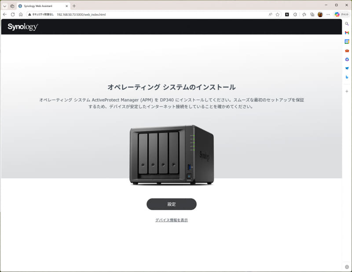Click the security warning indicator in address bar
The image size is (352, 272).
[41, 14]
